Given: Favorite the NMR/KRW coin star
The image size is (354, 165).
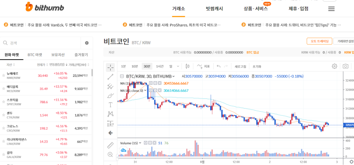Looking at the screenshot, I should pos(4,75).
